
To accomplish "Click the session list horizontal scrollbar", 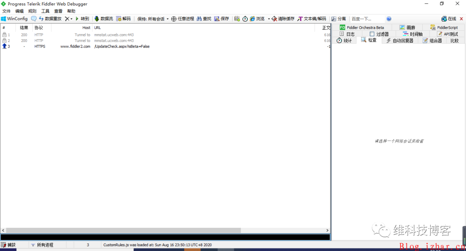I will (123, 230).
